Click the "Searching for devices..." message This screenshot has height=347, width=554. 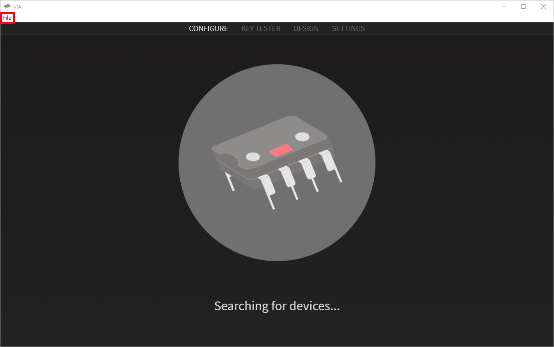point(277,305)
